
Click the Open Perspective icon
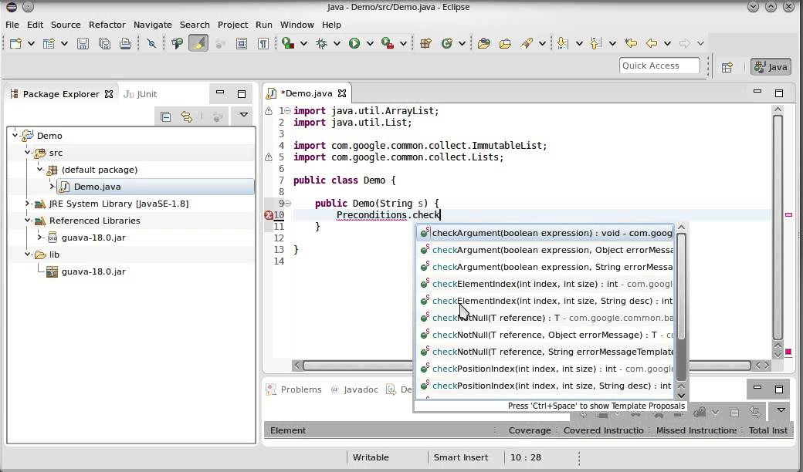[727, 67]
